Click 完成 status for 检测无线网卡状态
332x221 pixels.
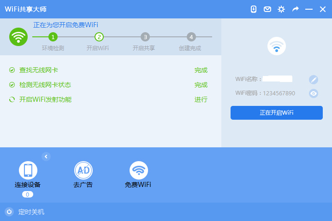coord(201,85)
